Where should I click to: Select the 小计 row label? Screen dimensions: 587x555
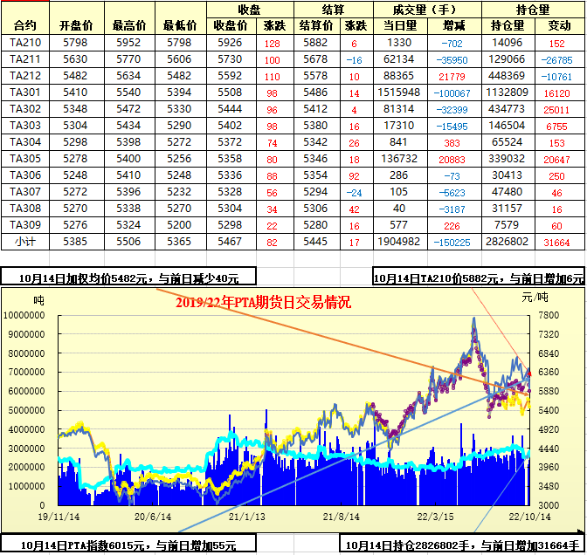25,242
